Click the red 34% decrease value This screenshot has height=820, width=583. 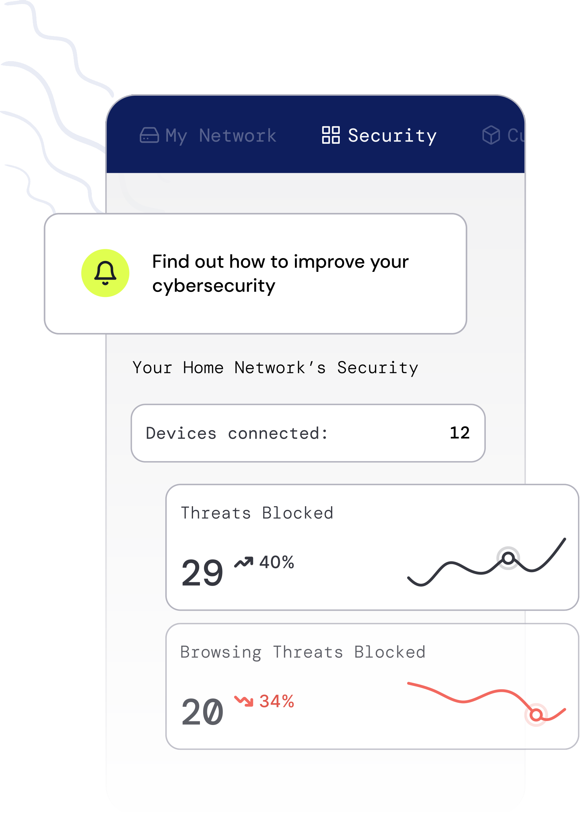[x=277, y=701]
